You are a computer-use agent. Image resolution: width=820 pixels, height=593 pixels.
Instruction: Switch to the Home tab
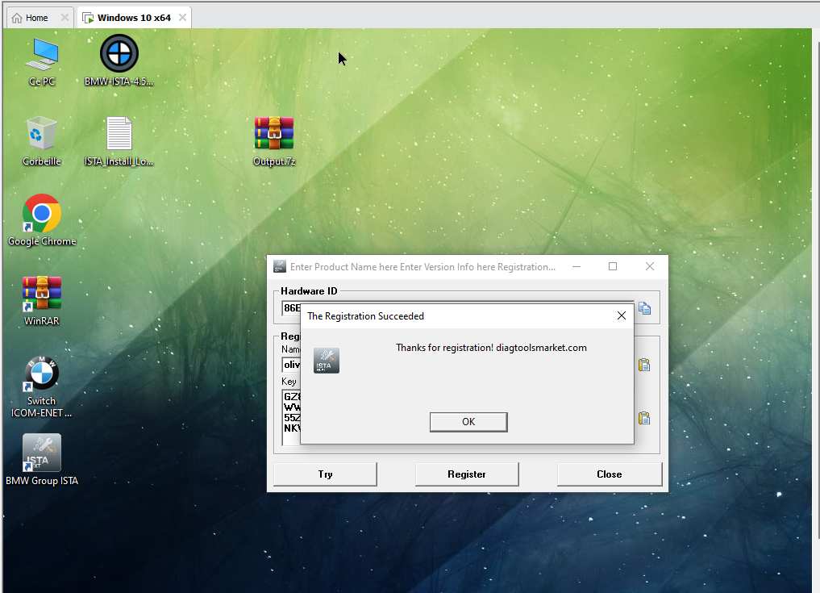point(31,18)
